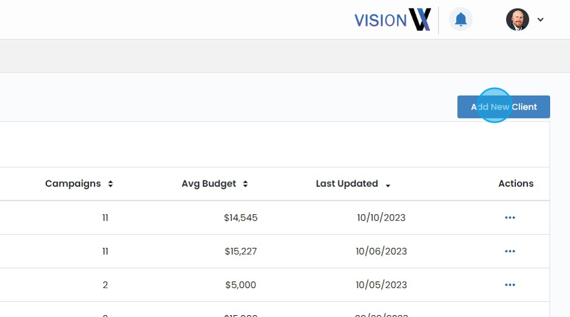
Task: Click the 10/05/2023 date cell
Action: [381, 285]
